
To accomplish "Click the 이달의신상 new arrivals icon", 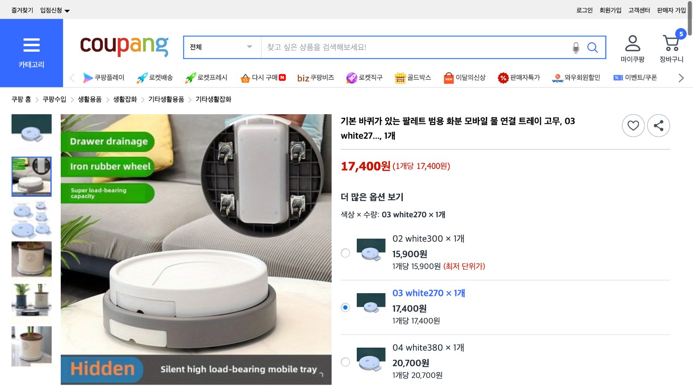I will pos(464,77).
